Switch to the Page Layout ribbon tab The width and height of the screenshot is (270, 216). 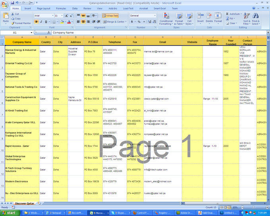(43, 8)
